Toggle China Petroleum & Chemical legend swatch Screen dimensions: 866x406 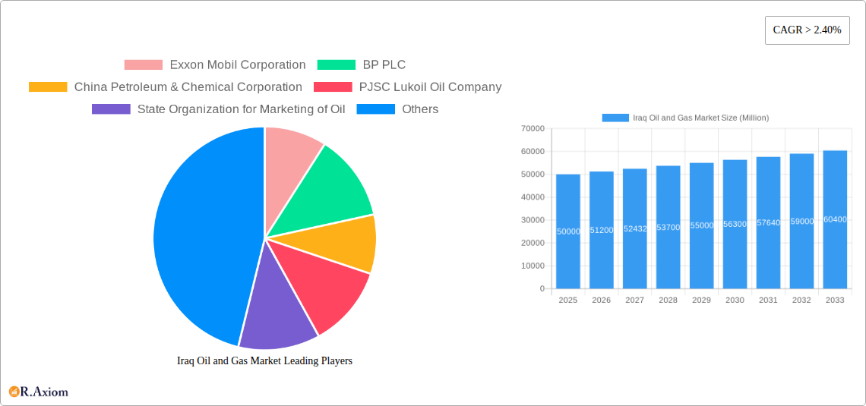(x=48, y=87)
